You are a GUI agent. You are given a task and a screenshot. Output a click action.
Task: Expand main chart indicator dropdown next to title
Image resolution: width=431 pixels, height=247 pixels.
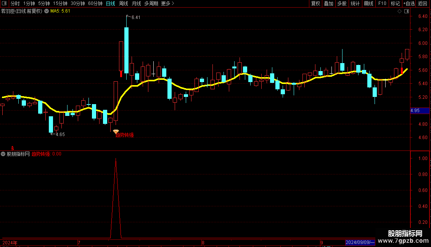click(47, 11)
